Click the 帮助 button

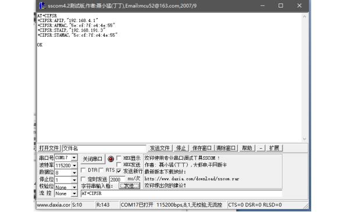coord(247,148)
